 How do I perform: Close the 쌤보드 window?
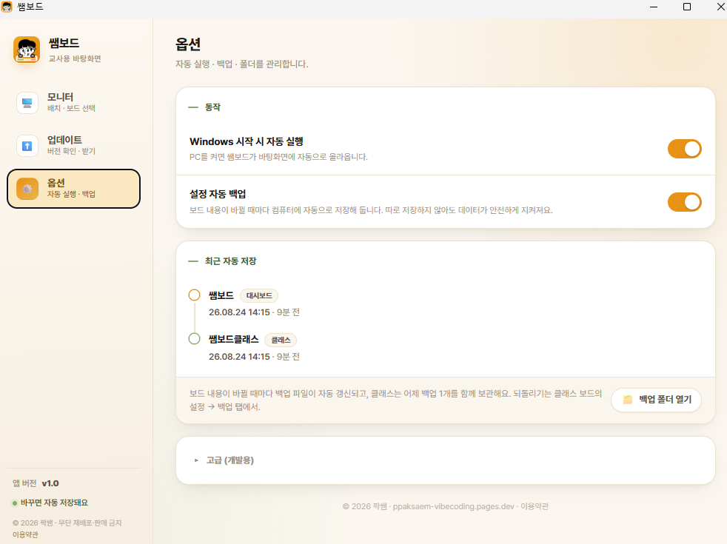(x=720, y=7)
